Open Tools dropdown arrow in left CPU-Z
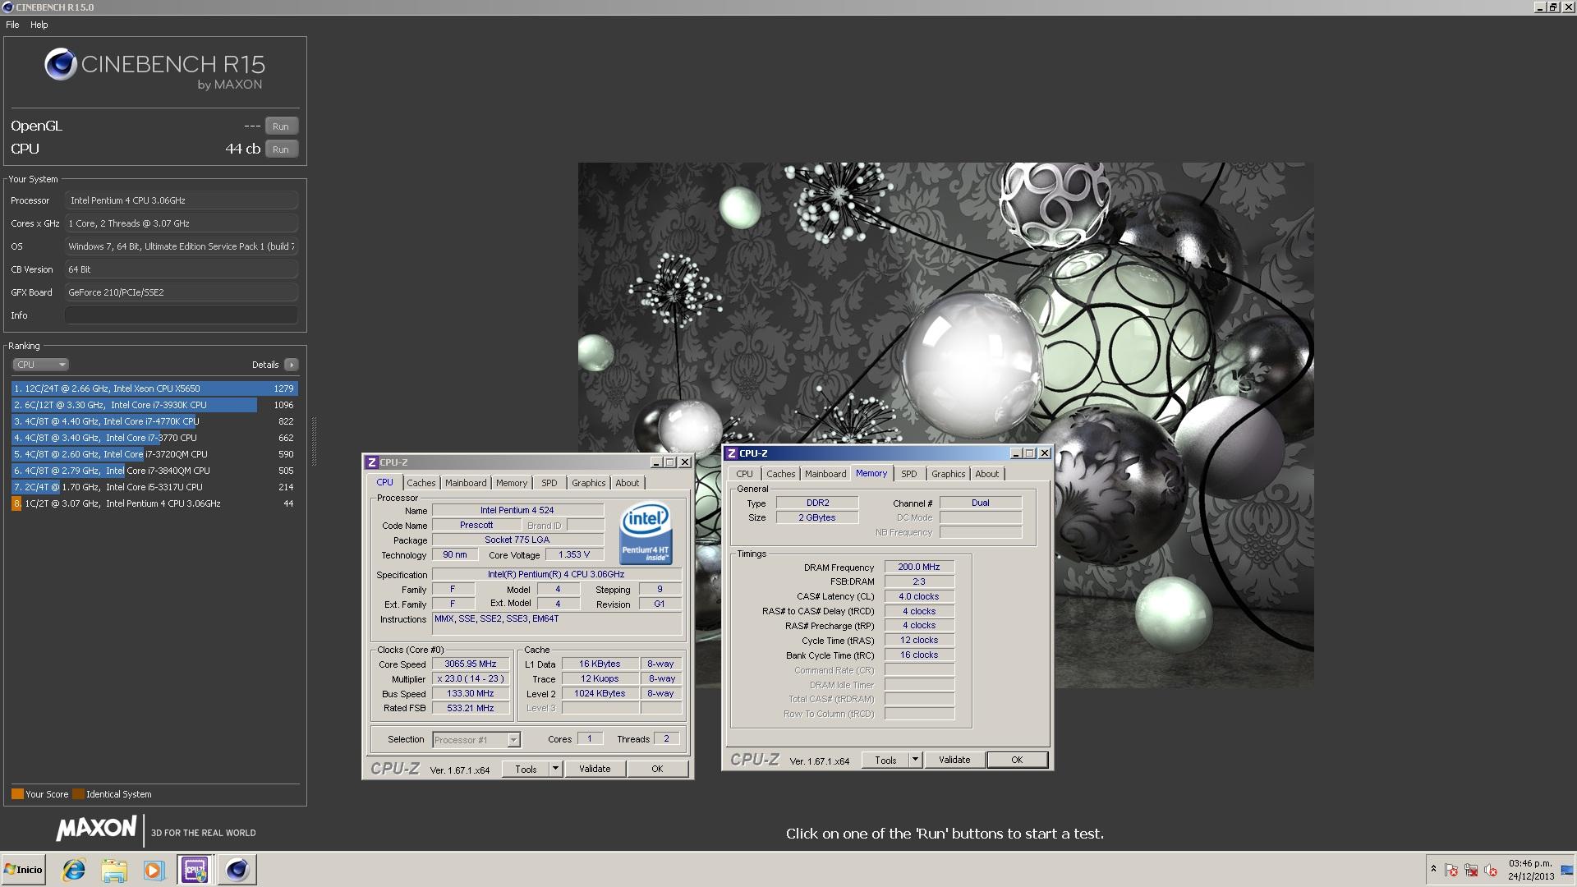This screenshot has height=887, width=1577. [556, 770]
